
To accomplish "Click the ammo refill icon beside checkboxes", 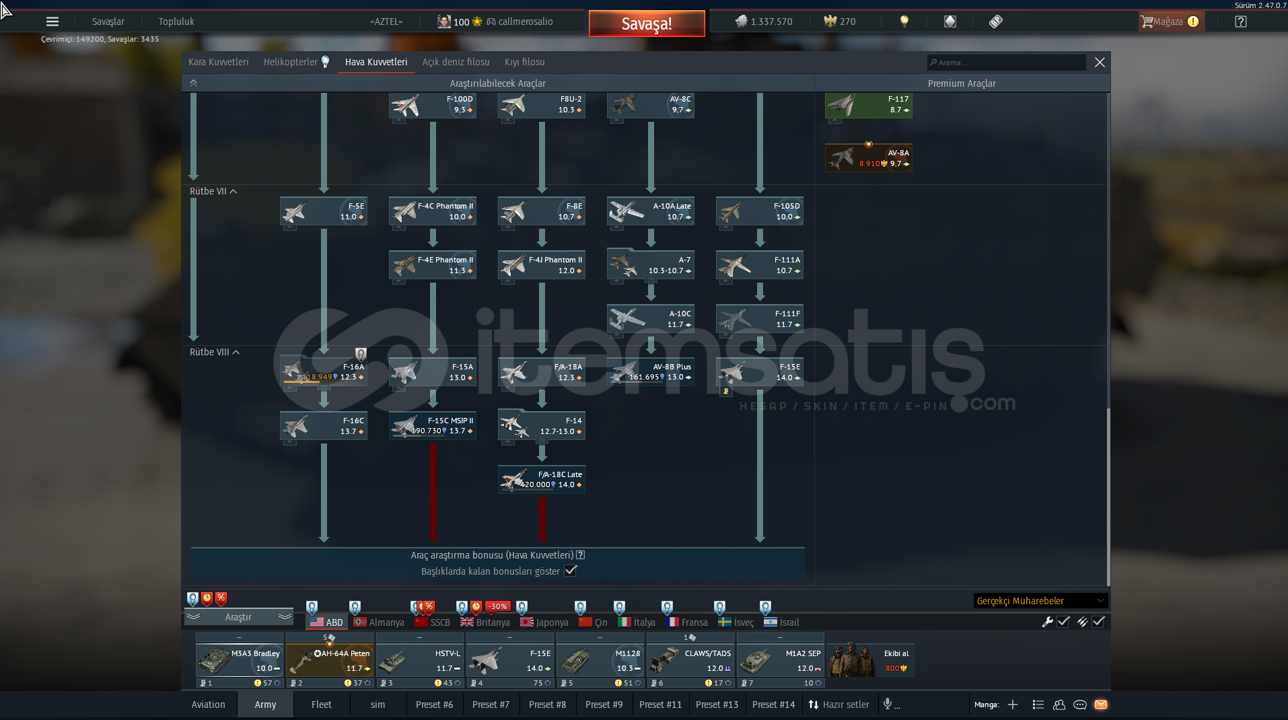I will pyautogui.click(x=1082, y=622).
